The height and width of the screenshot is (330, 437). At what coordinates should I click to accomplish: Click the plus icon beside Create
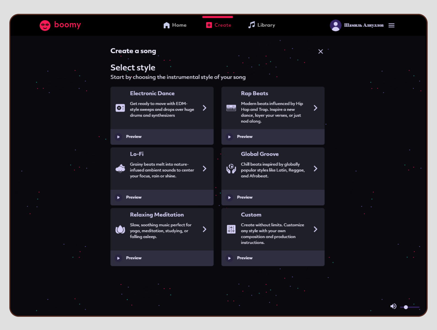(209, 25)
